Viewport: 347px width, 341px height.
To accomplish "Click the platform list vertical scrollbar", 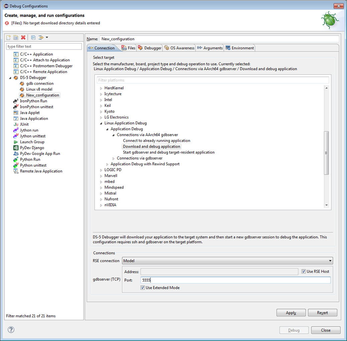I will 326,152.
